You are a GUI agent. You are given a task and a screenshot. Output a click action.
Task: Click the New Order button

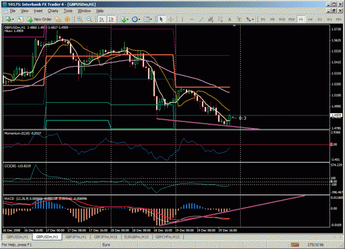[x=39, y=19]
